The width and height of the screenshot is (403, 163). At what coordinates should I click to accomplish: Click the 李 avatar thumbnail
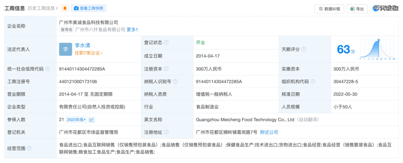tap(66, 49)
